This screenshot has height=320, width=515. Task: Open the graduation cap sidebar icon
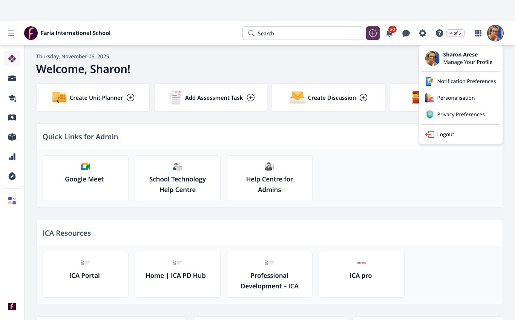(12, 98)
